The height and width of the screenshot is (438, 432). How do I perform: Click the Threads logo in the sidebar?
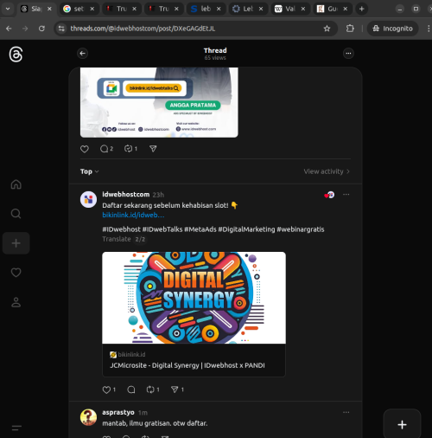click(x=16, y=55)
